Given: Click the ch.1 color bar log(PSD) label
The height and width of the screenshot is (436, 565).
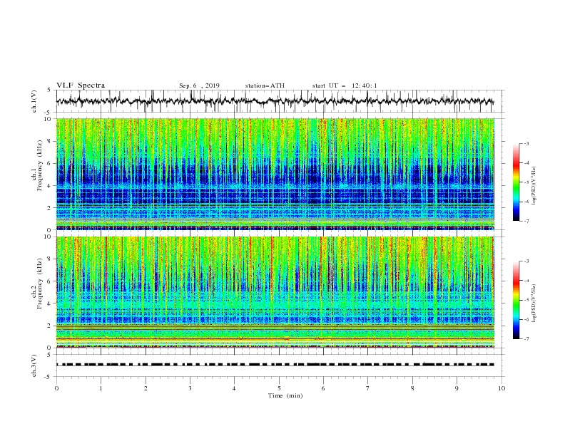Looking at the screenshot, I should tap(534, 186).
